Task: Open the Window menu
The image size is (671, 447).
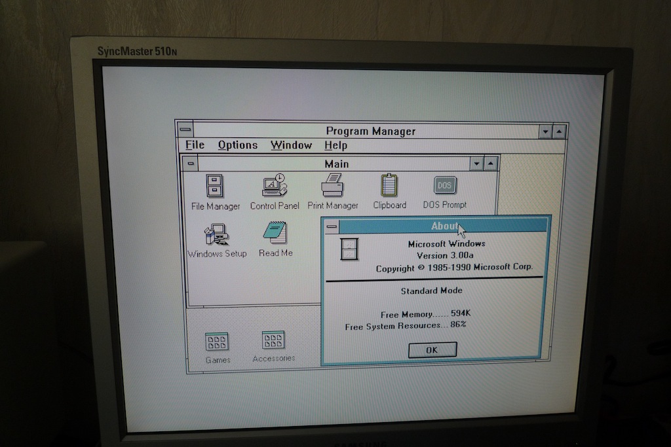Action: tap(291, 145)
